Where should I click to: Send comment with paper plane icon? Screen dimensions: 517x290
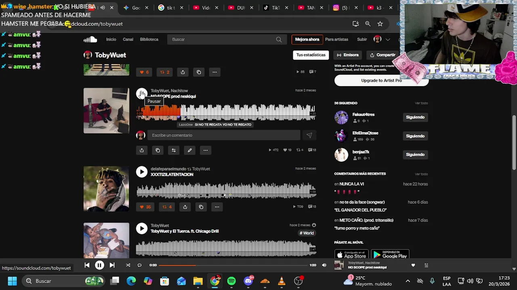309,135
